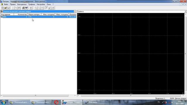
Task: Click the Техтран application icon in menu bar
Action: [2, 4]
